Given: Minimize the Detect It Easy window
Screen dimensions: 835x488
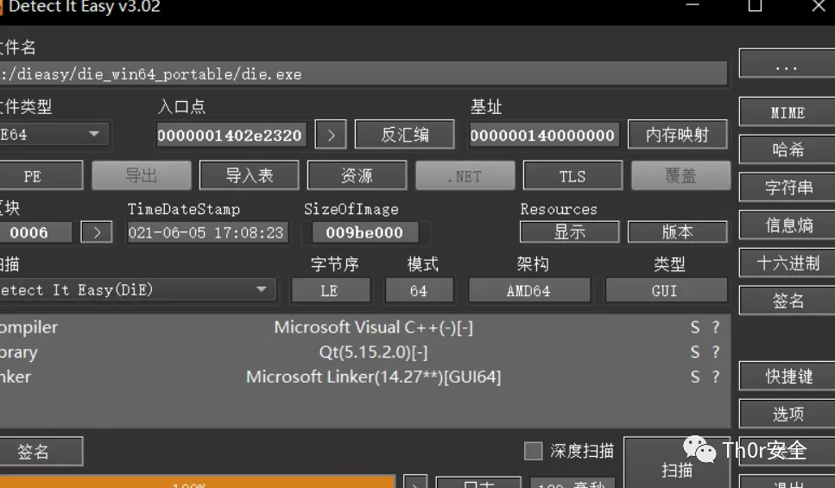Looking at the screenshot, I should pyautogui.click(x=693, y=4).
